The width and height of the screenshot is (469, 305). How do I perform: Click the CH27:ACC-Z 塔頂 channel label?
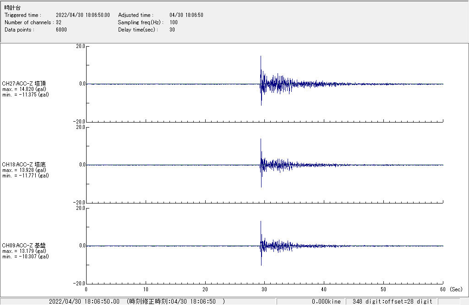coord(24,84)
